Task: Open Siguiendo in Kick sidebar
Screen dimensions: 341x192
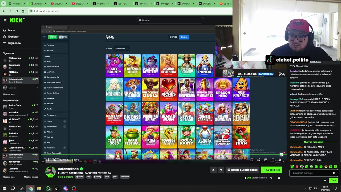Action: point(14,43)
